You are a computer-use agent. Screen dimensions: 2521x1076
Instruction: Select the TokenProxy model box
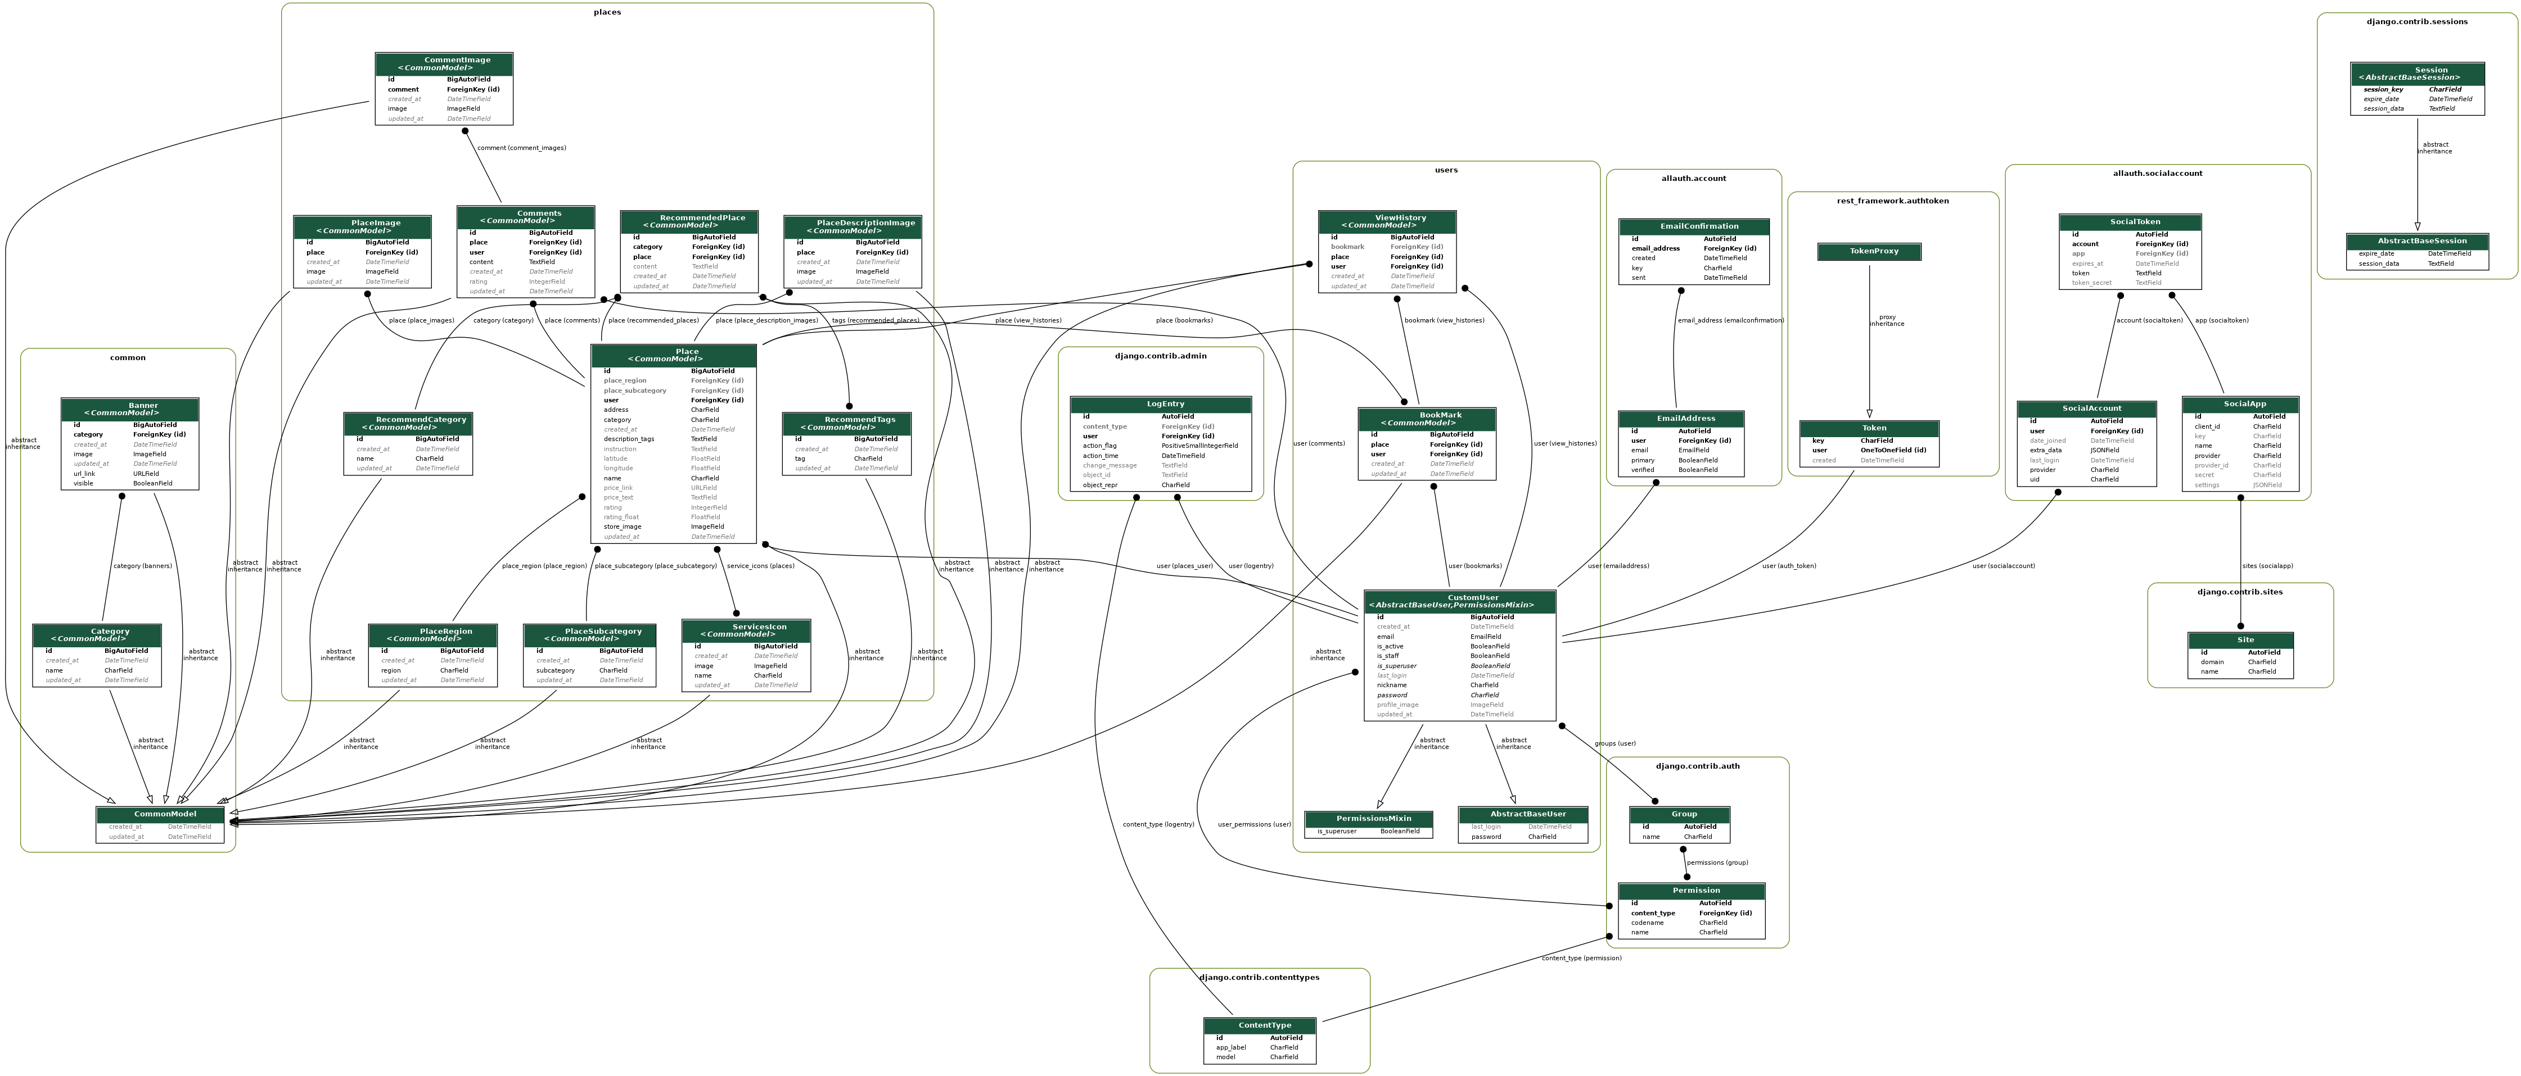1869,251
